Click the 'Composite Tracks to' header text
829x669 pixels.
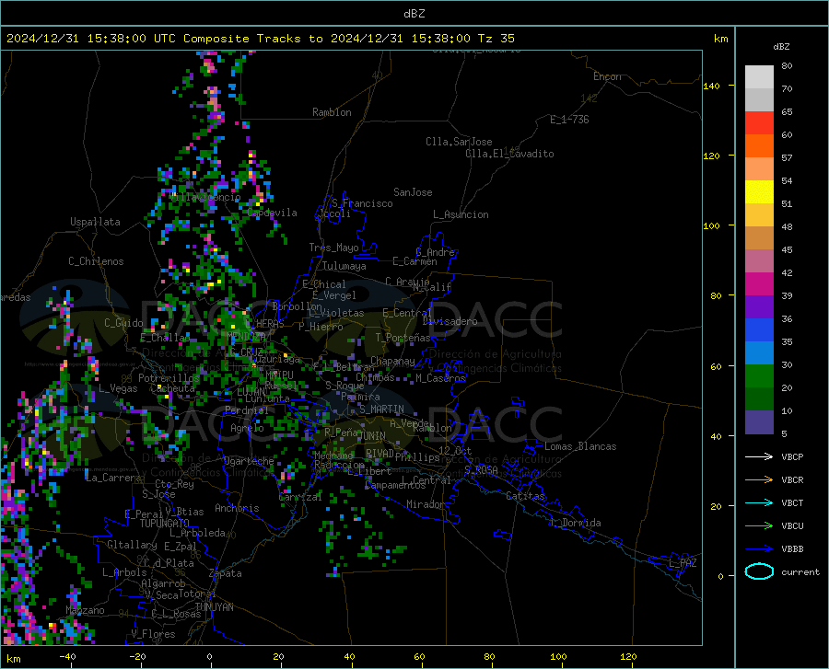coord(253,39)
